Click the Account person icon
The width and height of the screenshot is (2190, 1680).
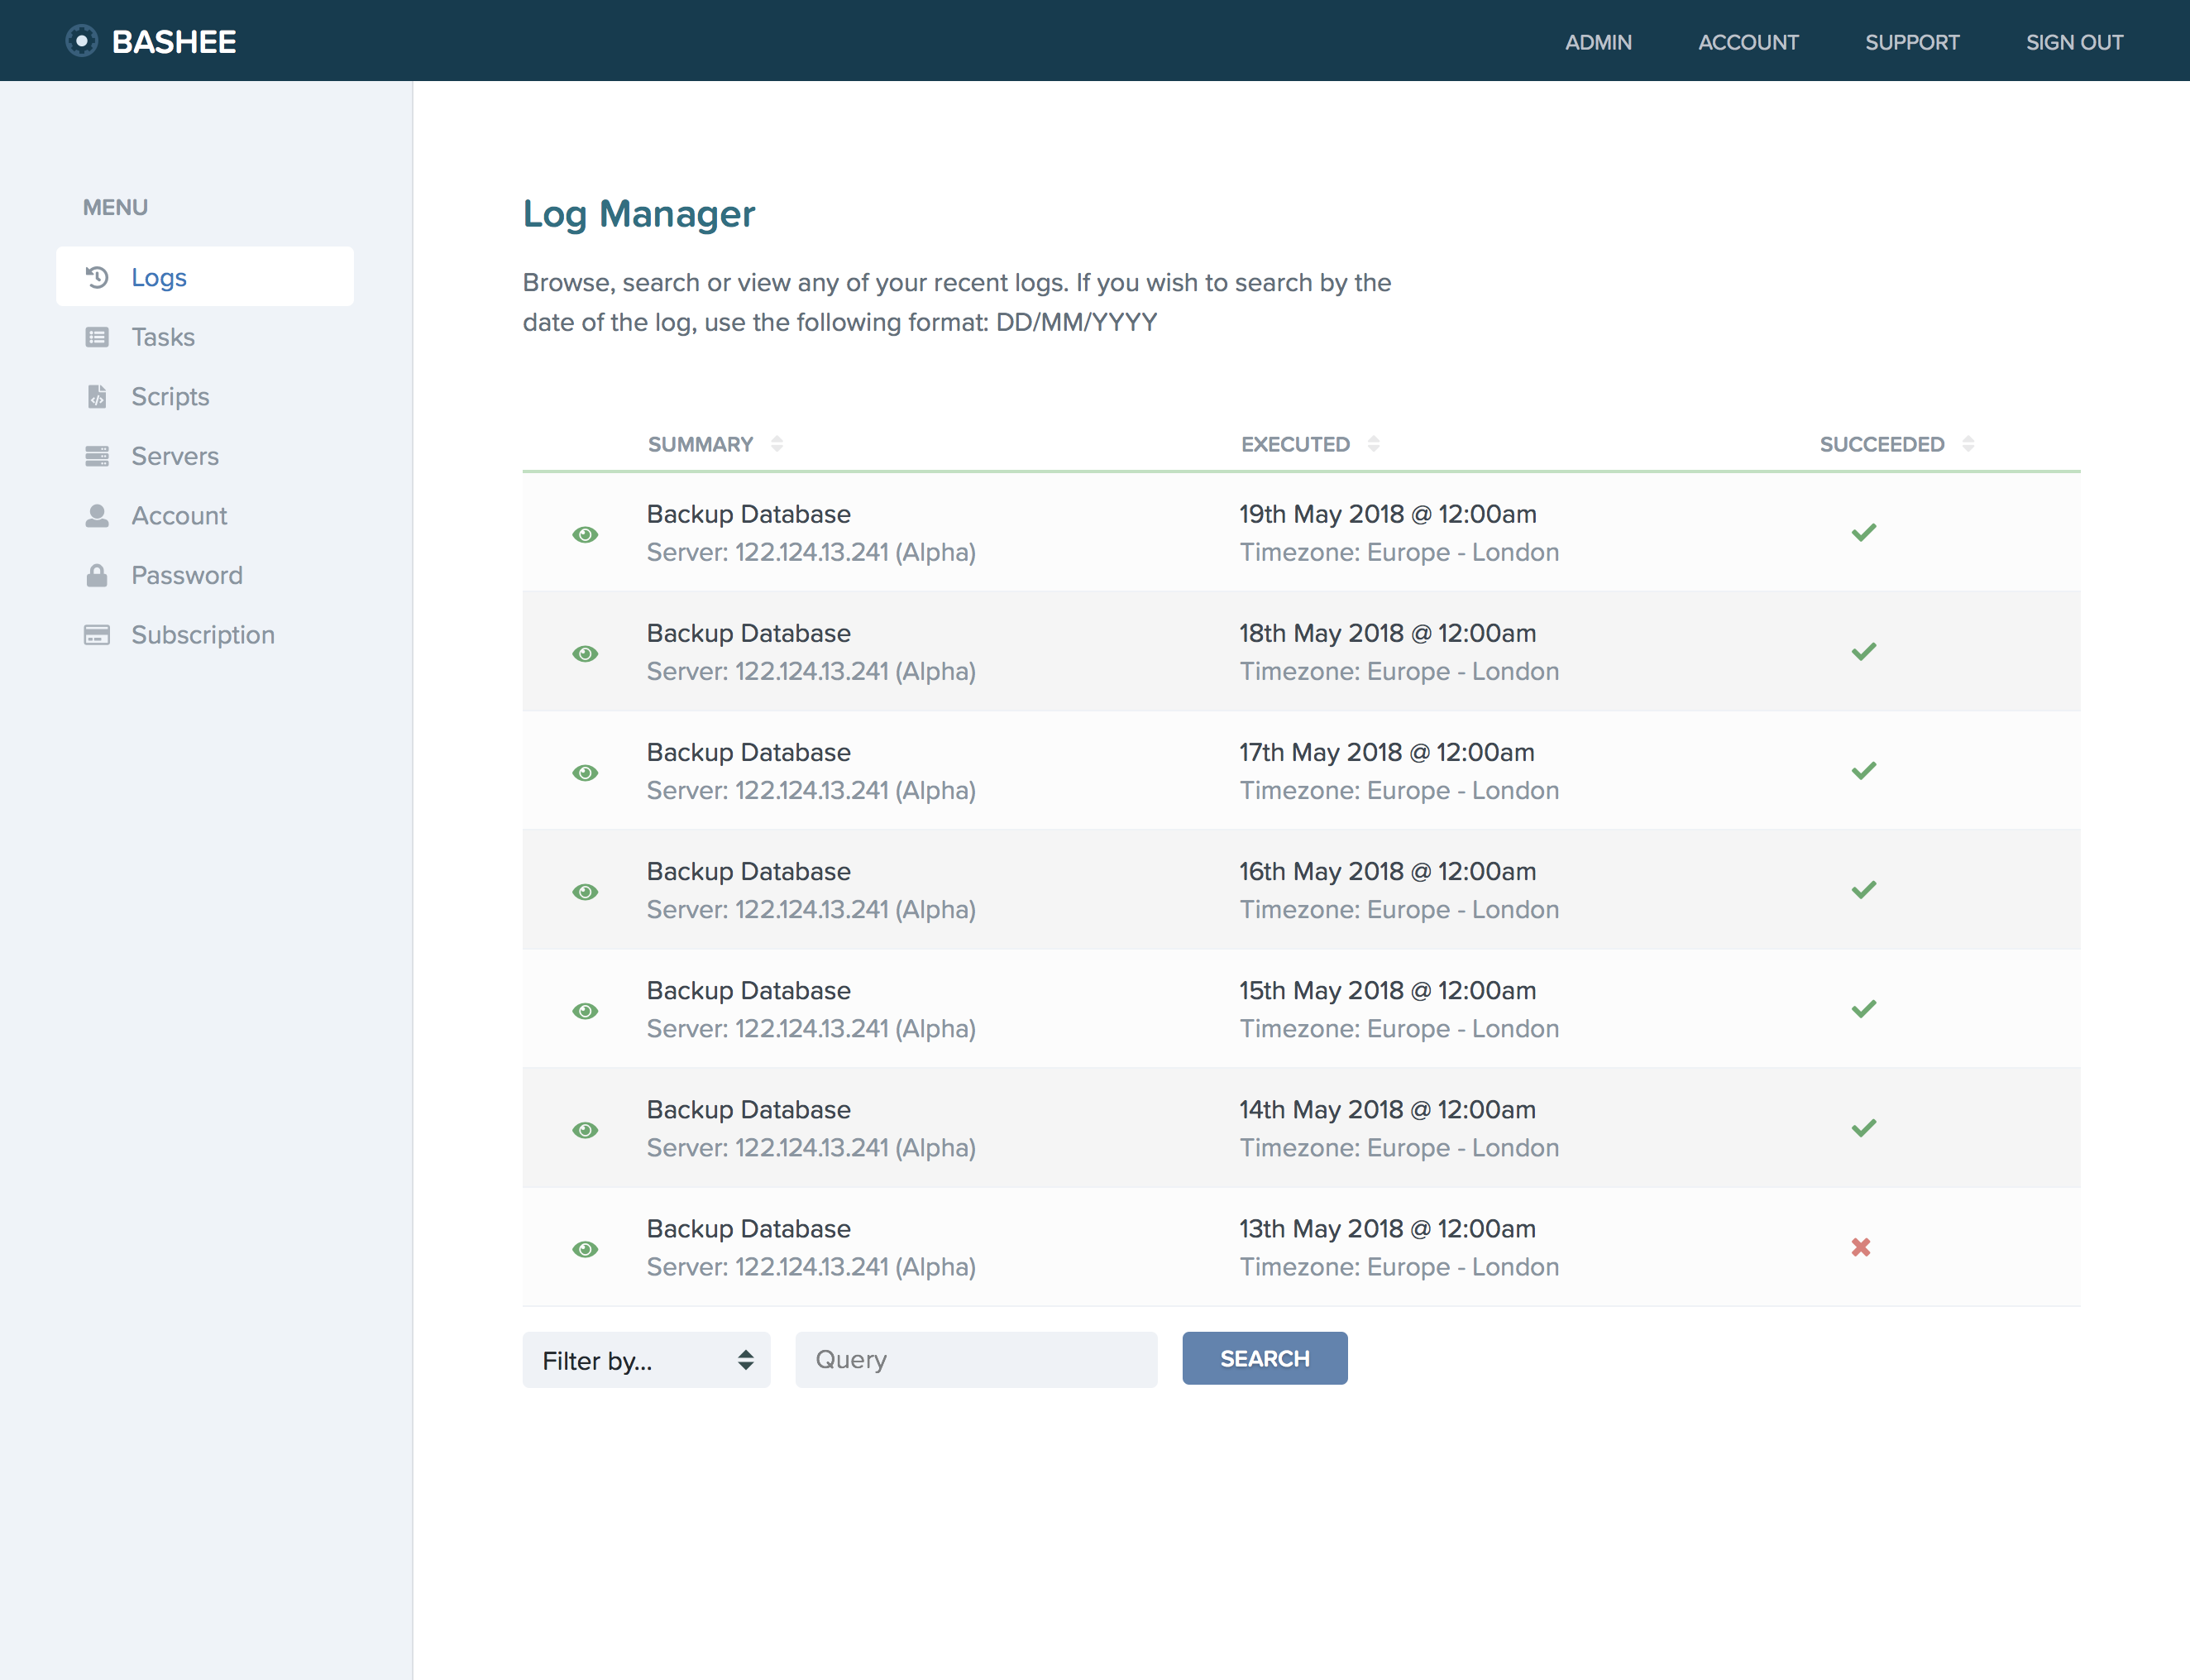coord(97,516)
